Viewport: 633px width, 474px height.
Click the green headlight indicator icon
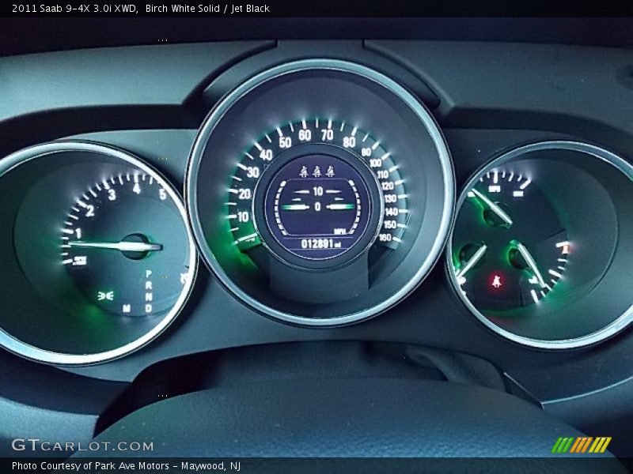106,295
